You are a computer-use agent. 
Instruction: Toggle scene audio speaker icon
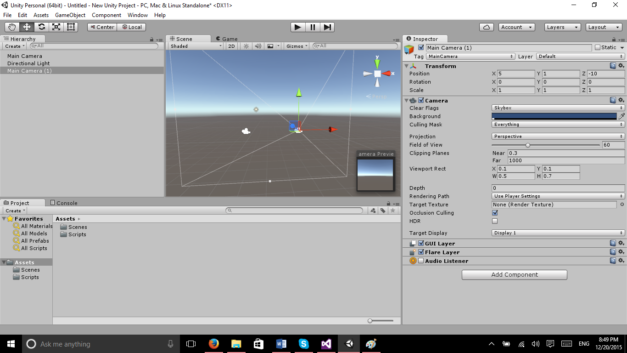click(258, 46)
